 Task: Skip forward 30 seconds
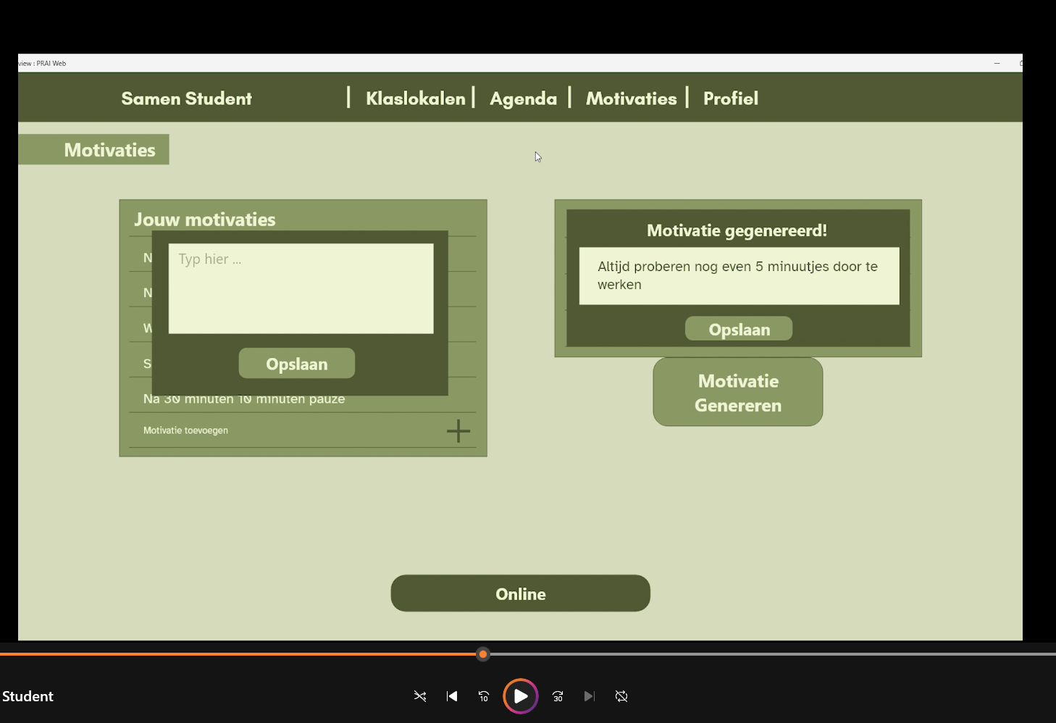pyautogui.click(x=558, y=696)
